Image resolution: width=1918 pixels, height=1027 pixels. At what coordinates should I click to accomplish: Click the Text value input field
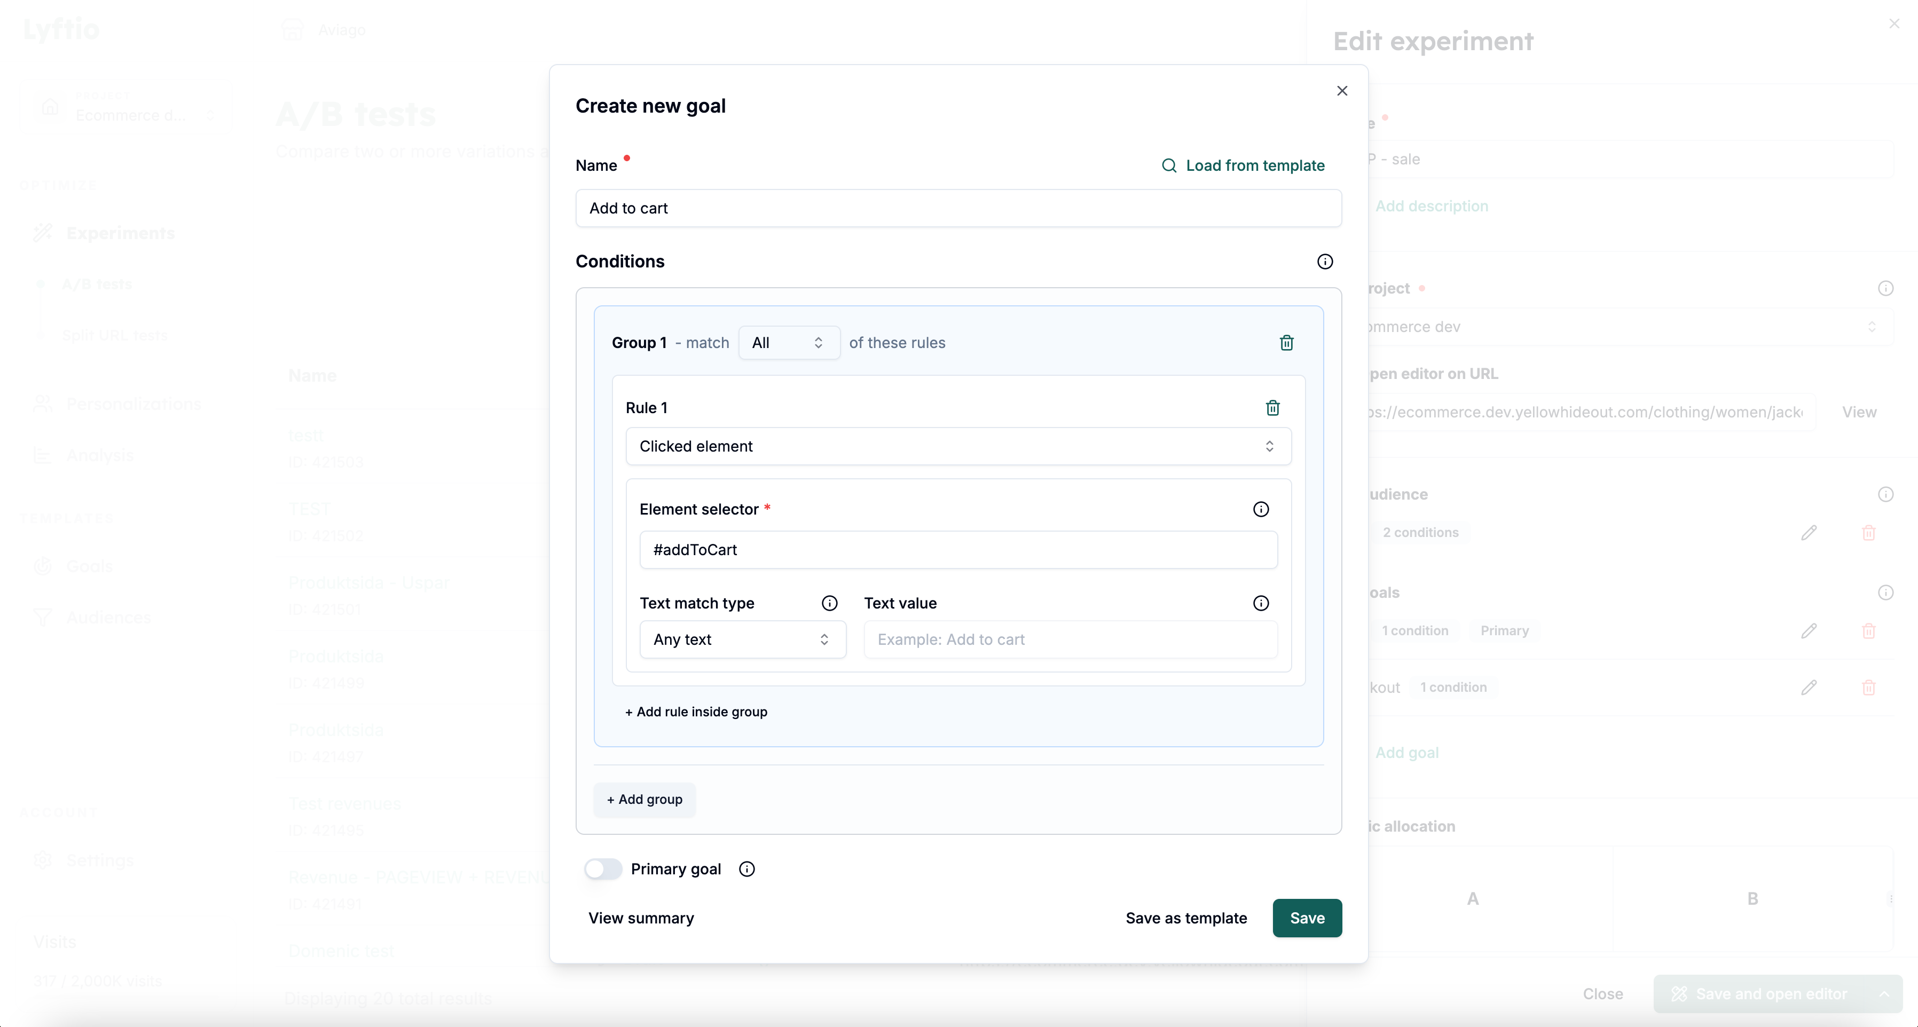pos(1070,640)
